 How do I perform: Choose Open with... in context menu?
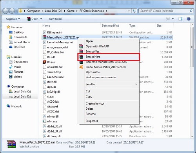(109, 72)
